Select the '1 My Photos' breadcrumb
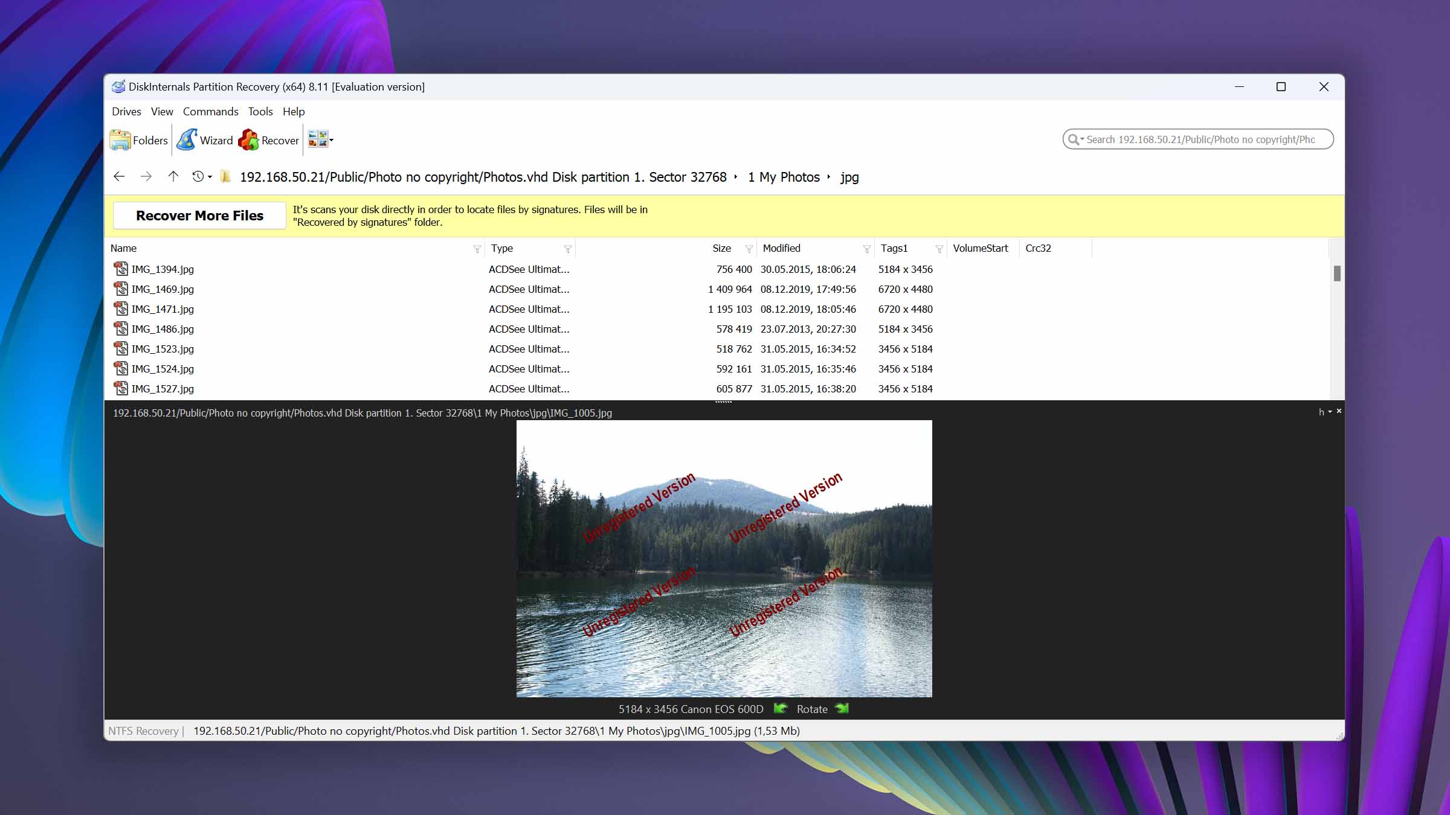Viewport: 1450px width, 815px height. coord(784,177)
